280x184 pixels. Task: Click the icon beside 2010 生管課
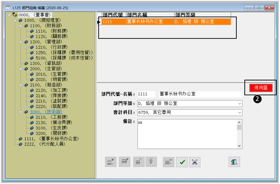tap(32, 74)
